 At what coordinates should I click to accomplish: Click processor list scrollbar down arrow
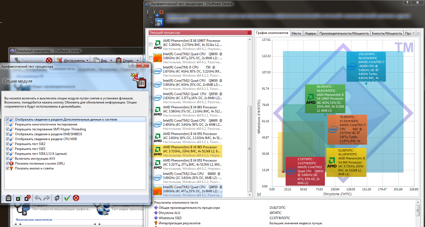250,195
